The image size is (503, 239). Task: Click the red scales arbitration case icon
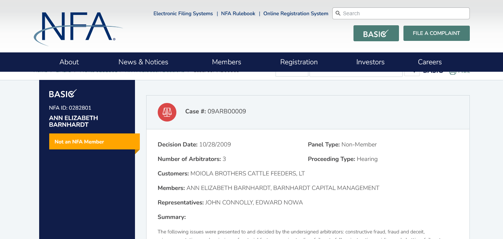[x=167, y=112]
